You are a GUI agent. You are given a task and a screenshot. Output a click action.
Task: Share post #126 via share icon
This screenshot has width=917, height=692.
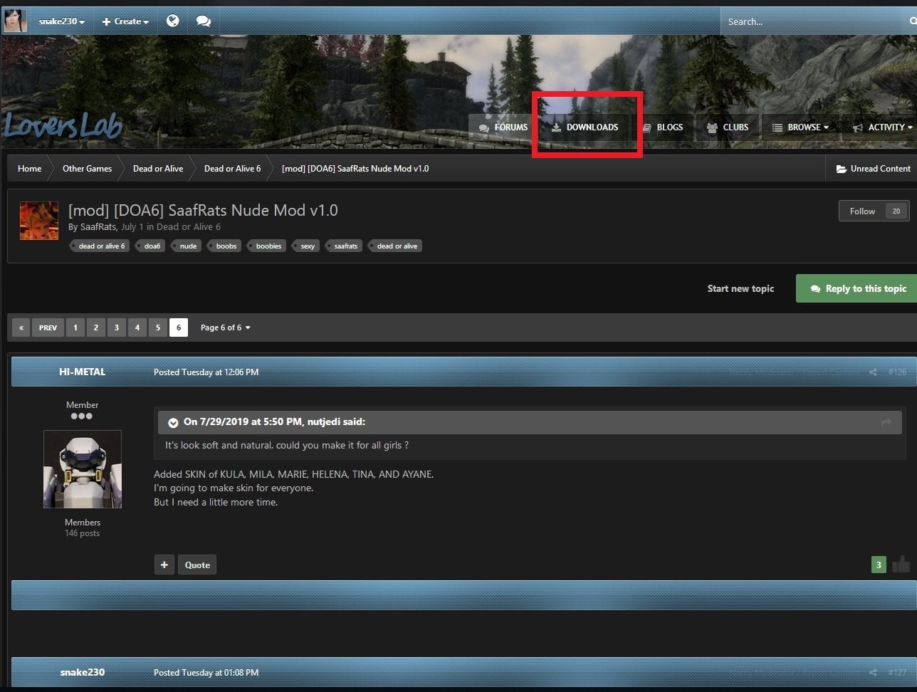click(873, 372)
